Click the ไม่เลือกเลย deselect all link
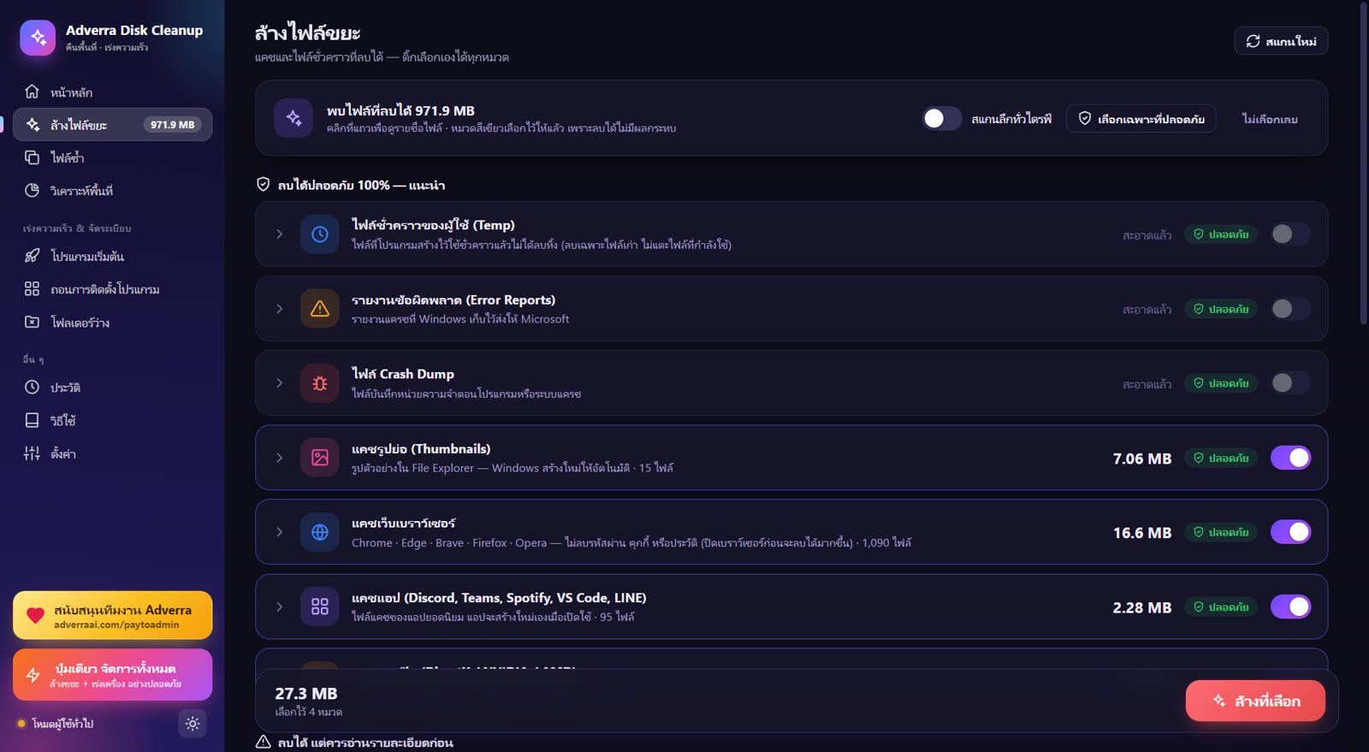 point(1270,119)
